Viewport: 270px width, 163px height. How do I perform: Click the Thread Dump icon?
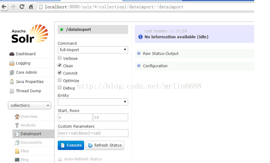(12, 91)
